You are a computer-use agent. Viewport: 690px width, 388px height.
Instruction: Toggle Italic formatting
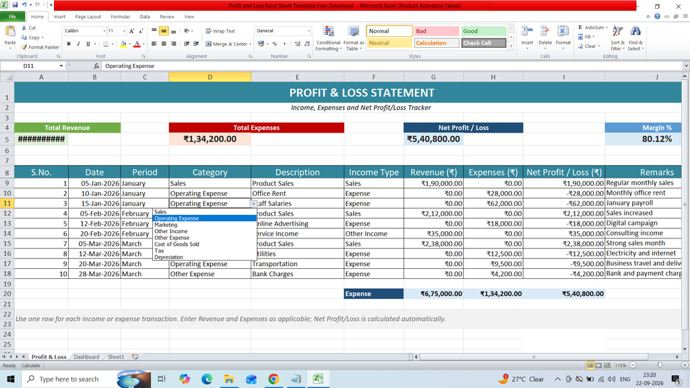(x=78, y=44)
